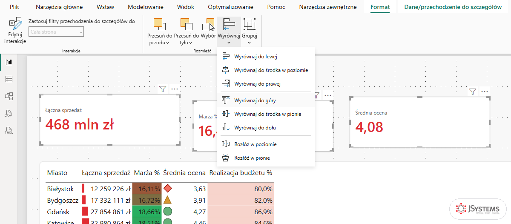Select the Gdańsk row label
This screenshot has width=511, height=224.
pos(58,212)
